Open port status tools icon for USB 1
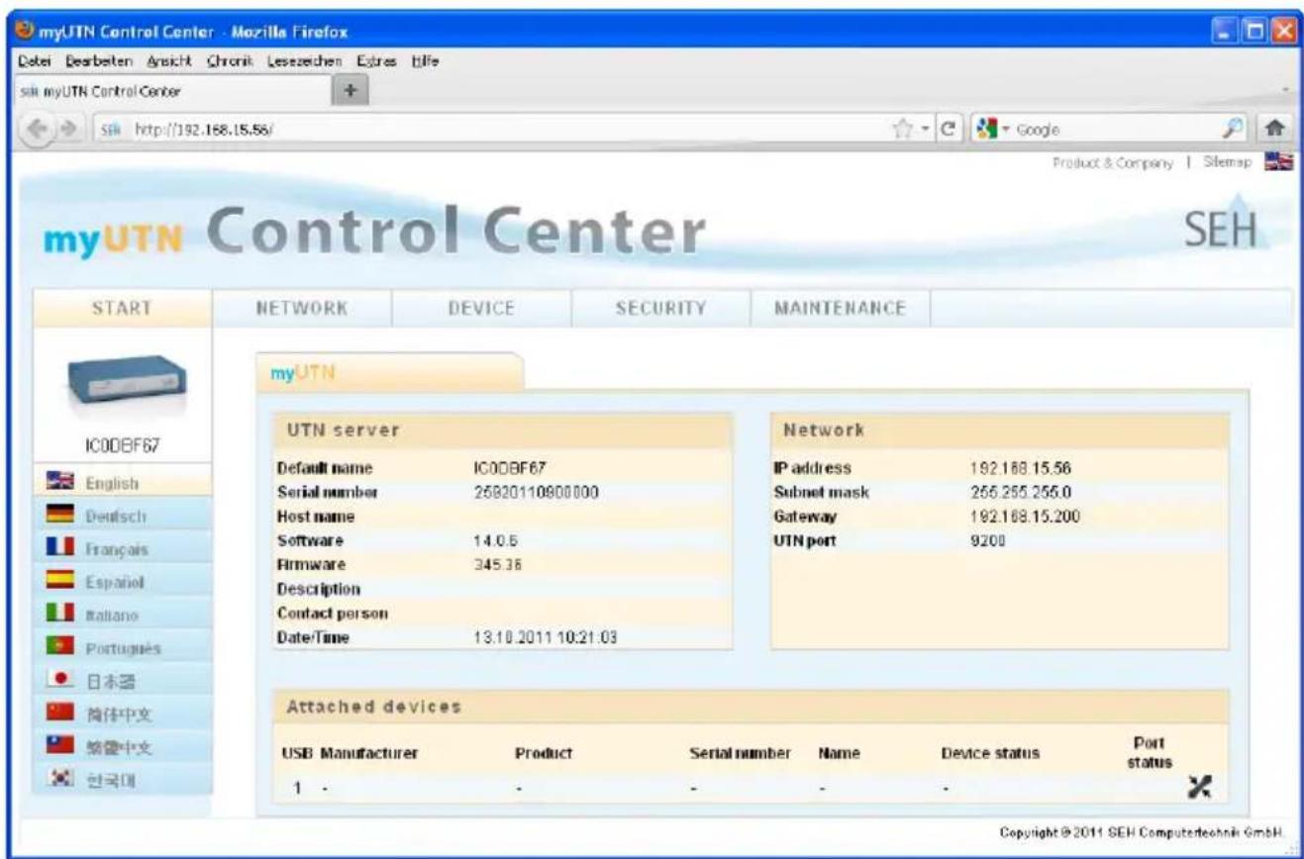1304x859 pixels. [1201, 789]
